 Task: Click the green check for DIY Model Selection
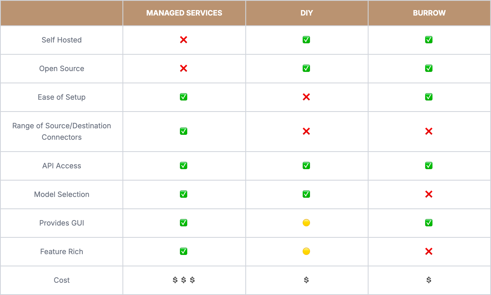coord(306,194)
